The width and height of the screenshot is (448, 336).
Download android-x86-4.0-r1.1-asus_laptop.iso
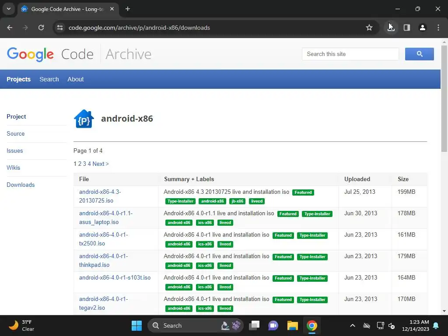point(106,218)
